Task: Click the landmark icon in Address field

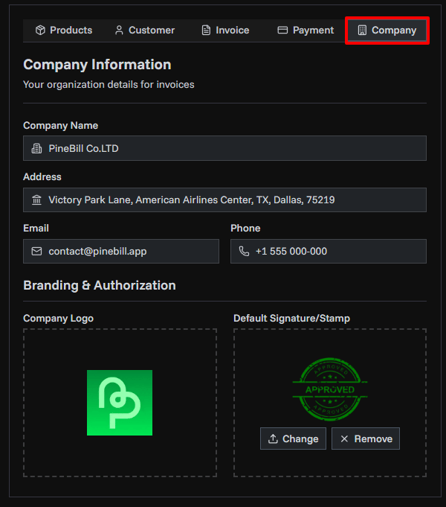Action: click(x=37, y=200)
